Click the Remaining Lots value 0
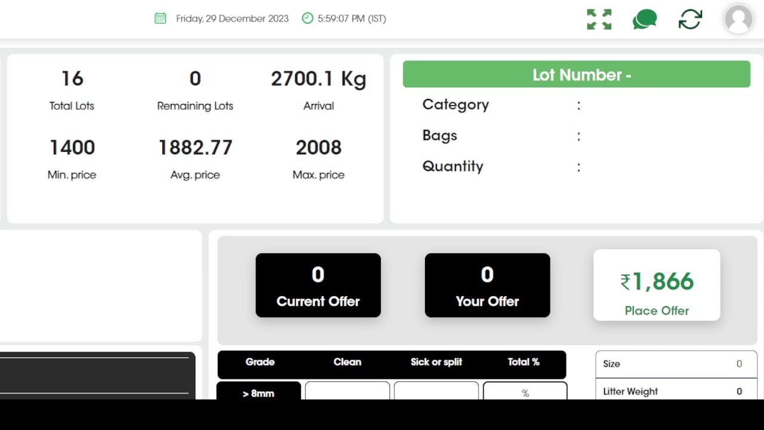 195,79
